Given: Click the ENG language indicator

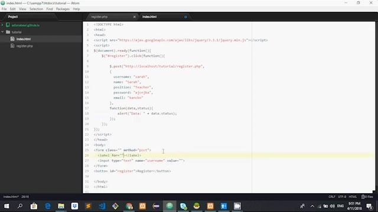Looking at the screenshot, I should tap(340, 206).
